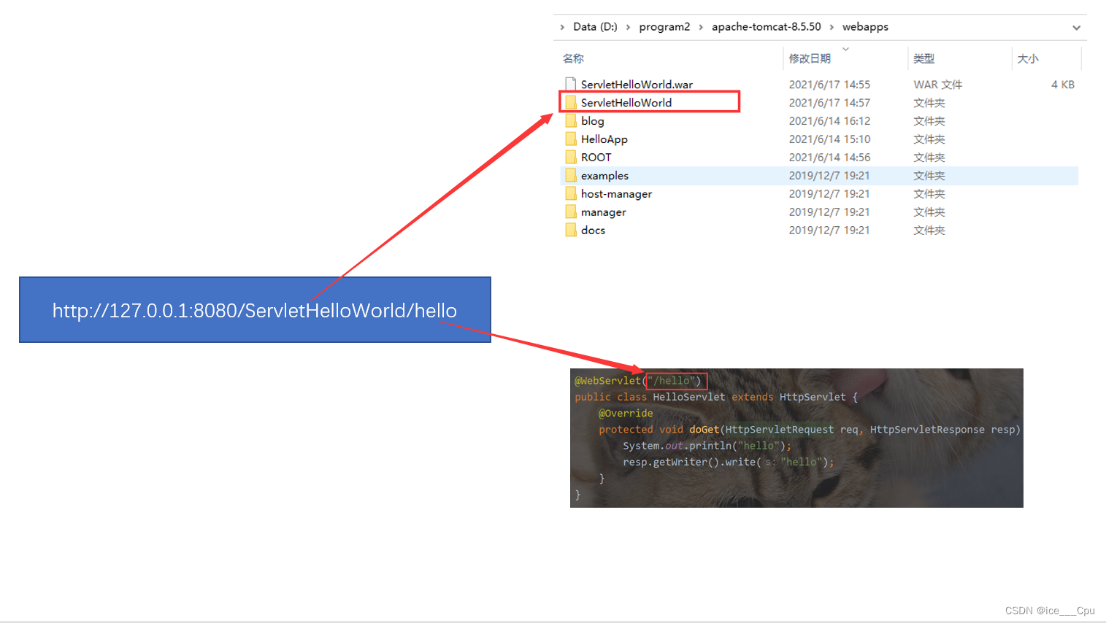Click the @Override annotation in code
The height and width of the screenshot is (623, 1106).
(626, 413)
